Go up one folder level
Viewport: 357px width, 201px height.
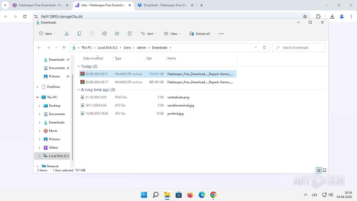[64, 48]
